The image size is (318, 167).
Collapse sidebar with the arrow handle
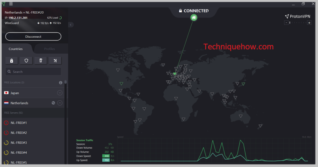[71, 25]
